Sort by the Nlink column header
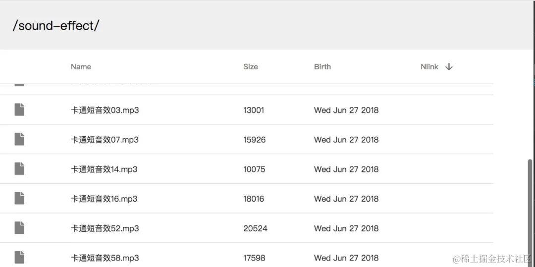Screen dimensions: 535x267 point(429,67)
